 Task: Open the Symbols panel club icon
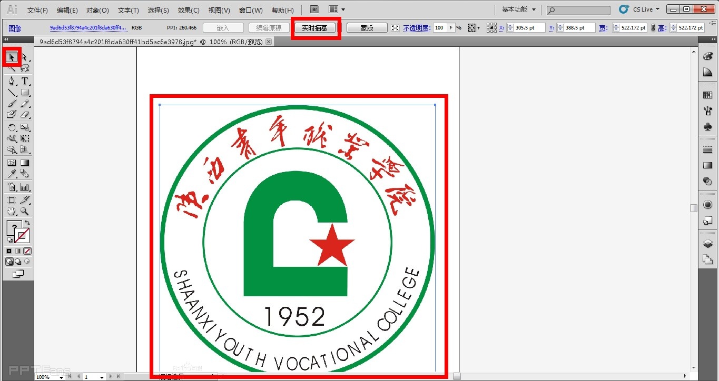coord(708,127)
